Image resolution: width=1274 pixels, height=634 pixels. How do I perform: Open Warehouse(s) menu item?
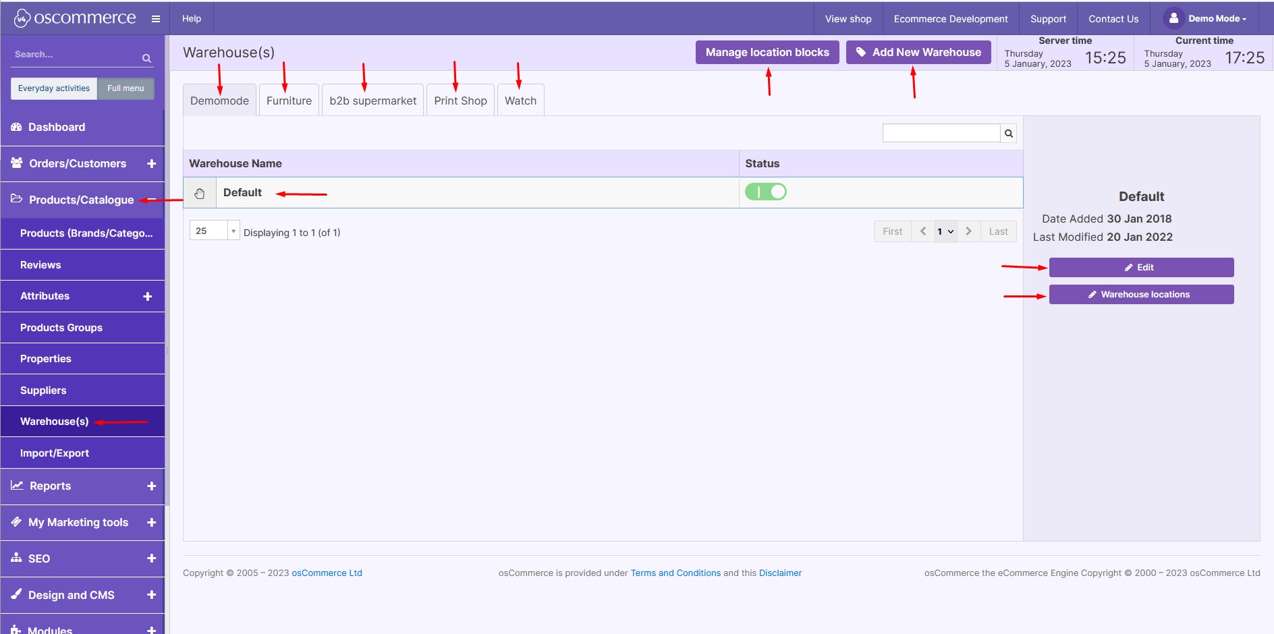82,422
